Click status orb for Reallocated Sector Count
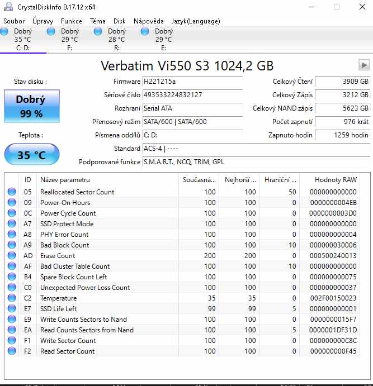373x386 pixels. (x=12, y=192)
